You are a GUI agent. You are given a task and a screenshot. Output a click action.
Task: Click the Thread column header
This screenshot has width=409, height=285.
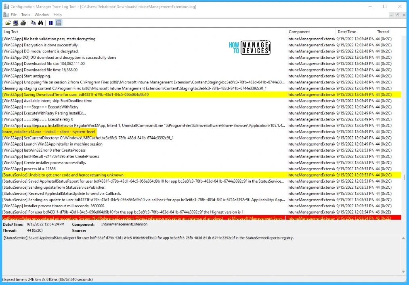point(388,31)
